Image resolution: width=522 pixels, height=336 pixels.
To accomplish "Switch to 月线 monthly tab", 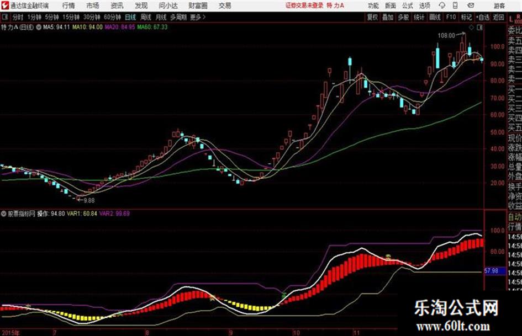I will [x=161, y=17].
